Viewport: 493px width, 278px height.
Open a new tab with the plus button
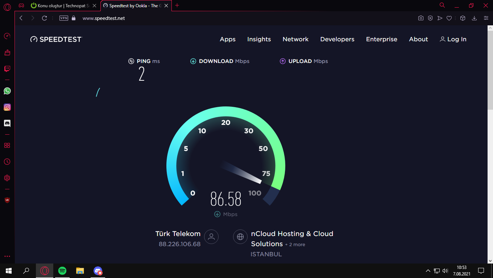tap(177, 5)
